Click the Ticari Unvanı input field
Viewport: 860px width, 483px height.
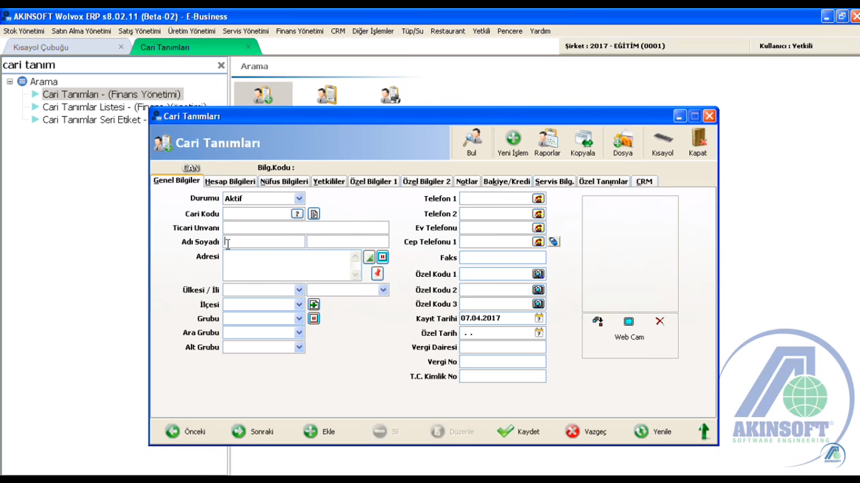306,228
